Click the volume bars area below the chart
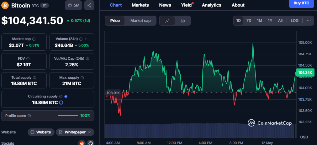 coord(200,131)
